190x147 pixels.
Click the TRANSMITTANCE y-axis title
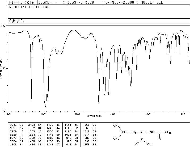(x=1, y=69)
